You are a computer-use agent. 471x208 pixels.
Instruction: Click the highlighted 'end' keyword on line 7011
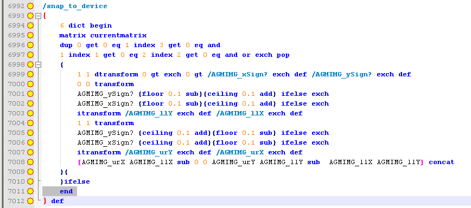[66, 191]
